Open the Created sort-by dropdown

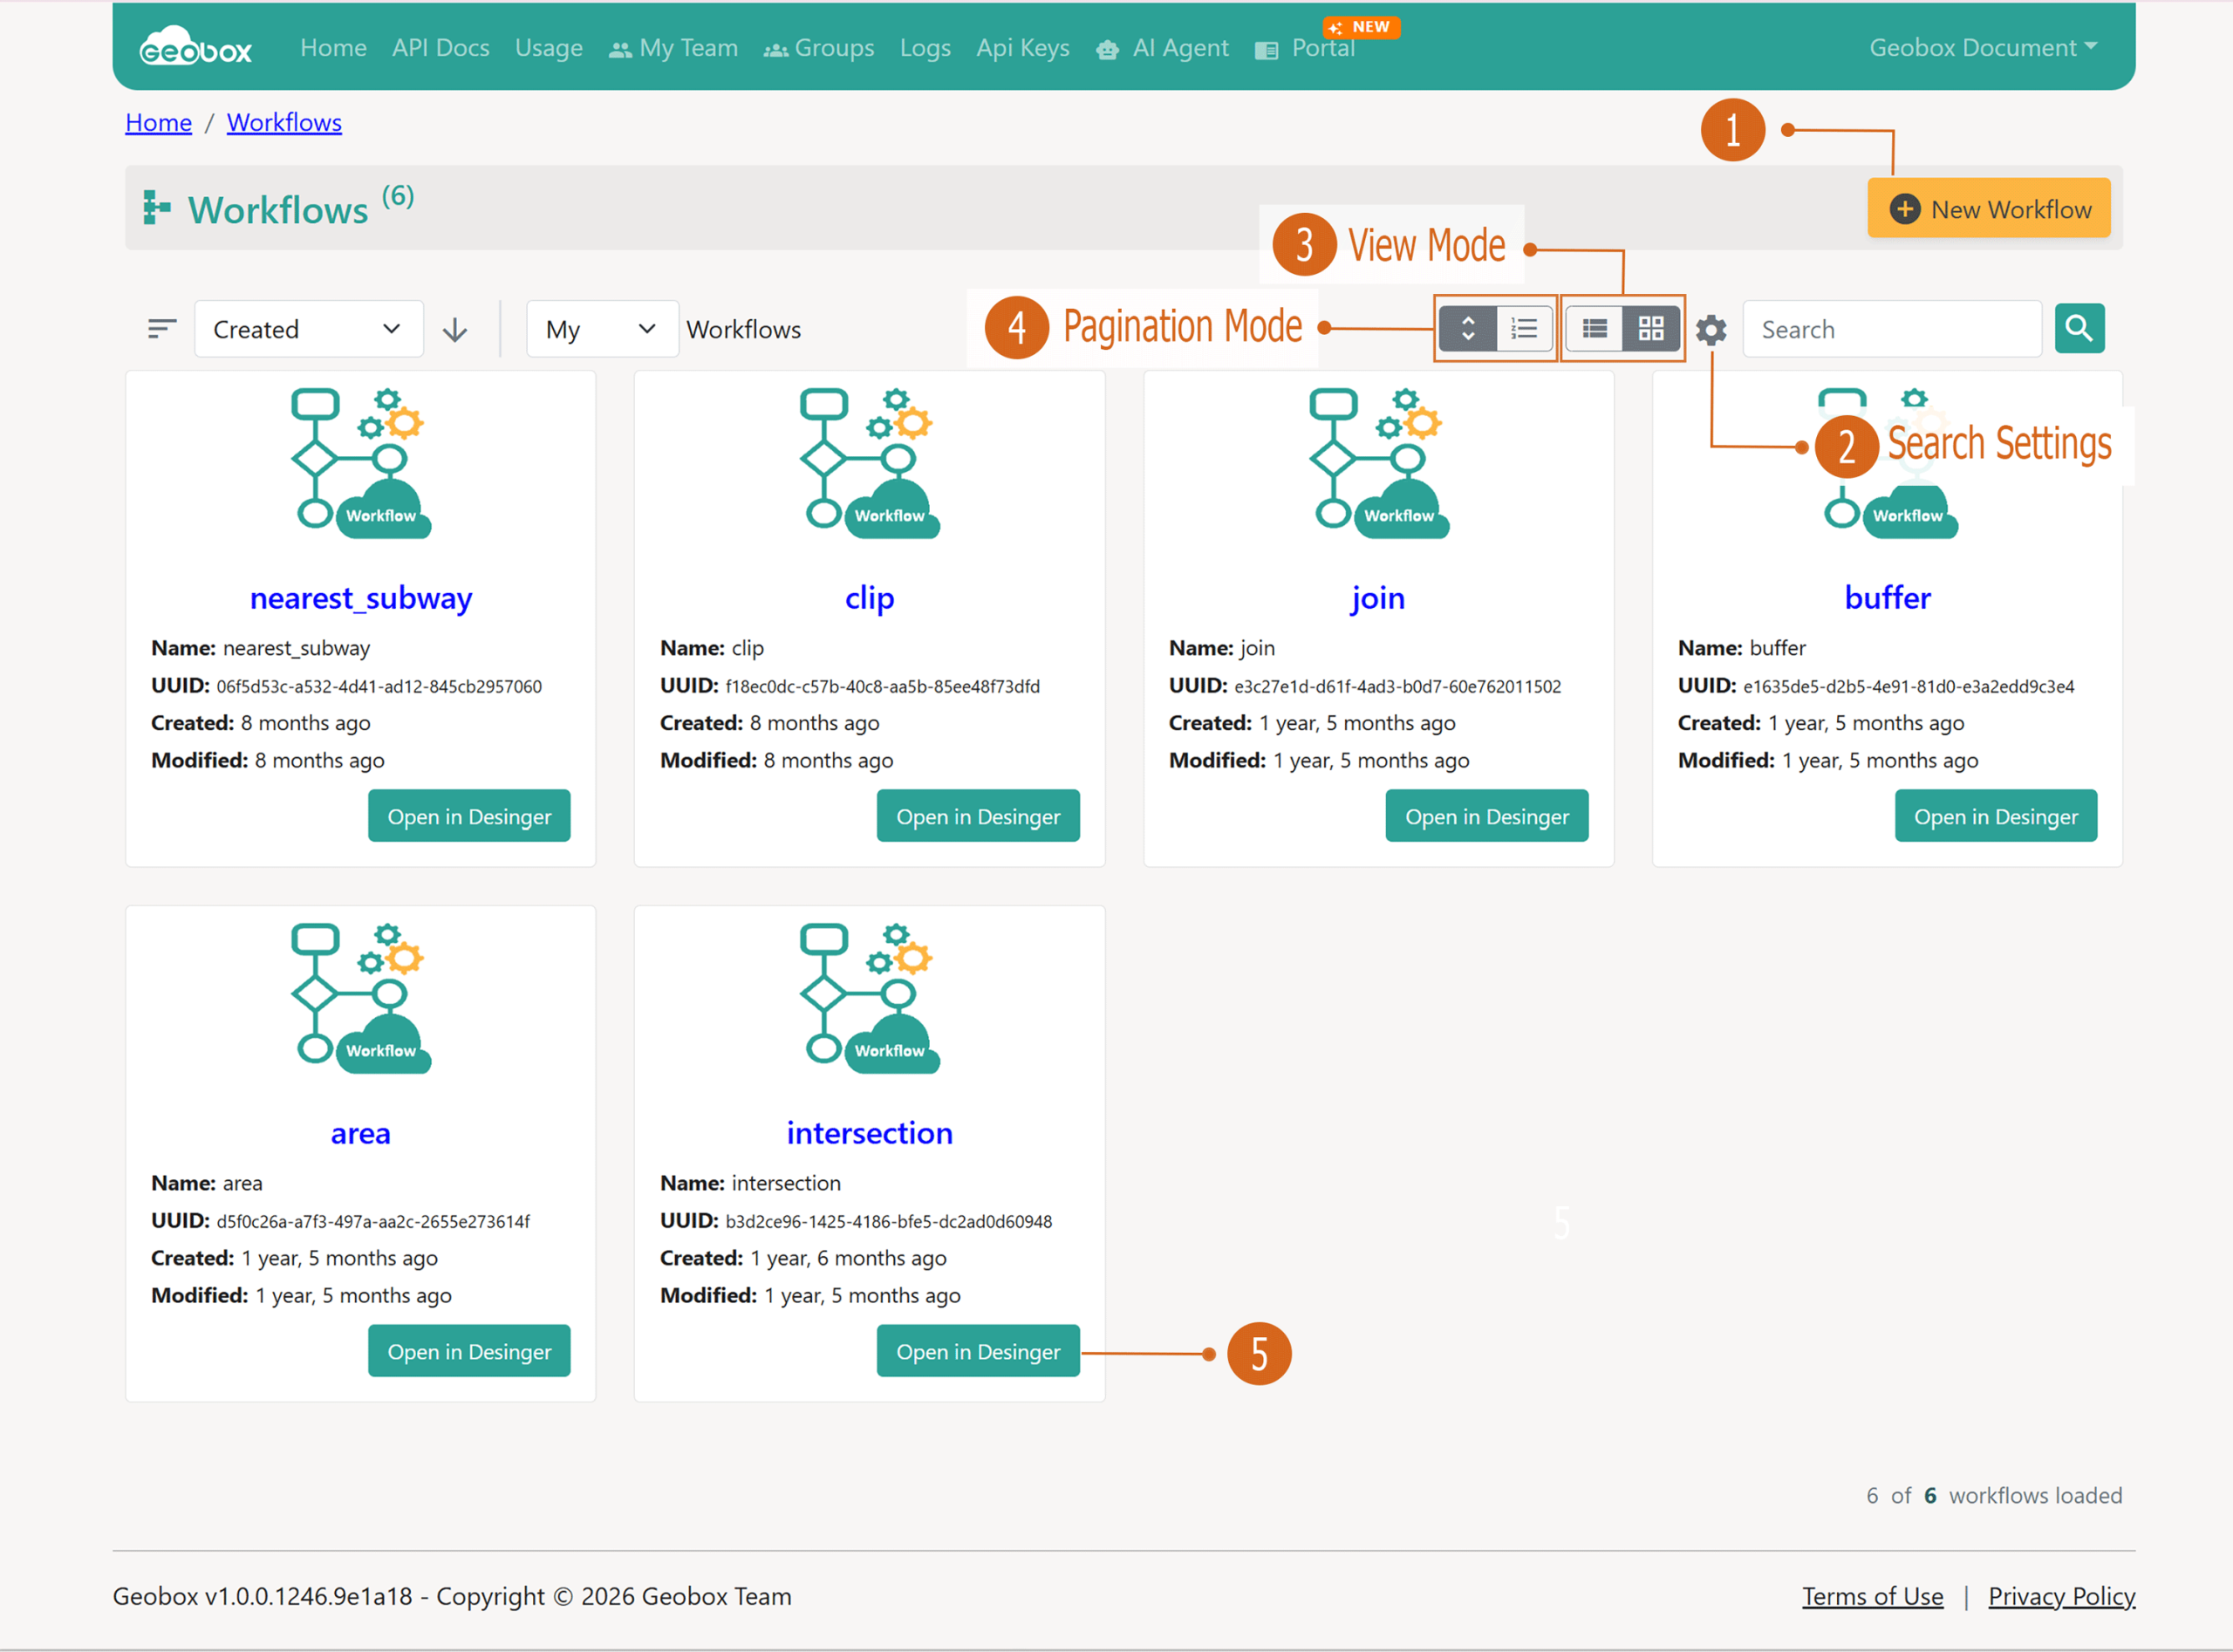(308, 329)
